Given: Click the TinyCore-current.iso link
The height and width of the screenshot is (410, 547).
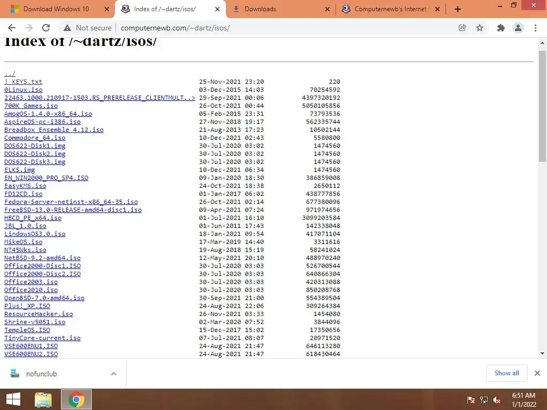Looking at the screenshot, I should pos(42,338).
